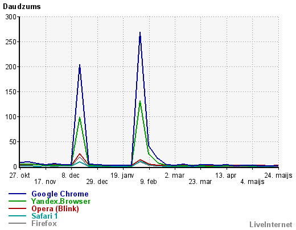Click the Chrome peak in December

pos(80,65)
